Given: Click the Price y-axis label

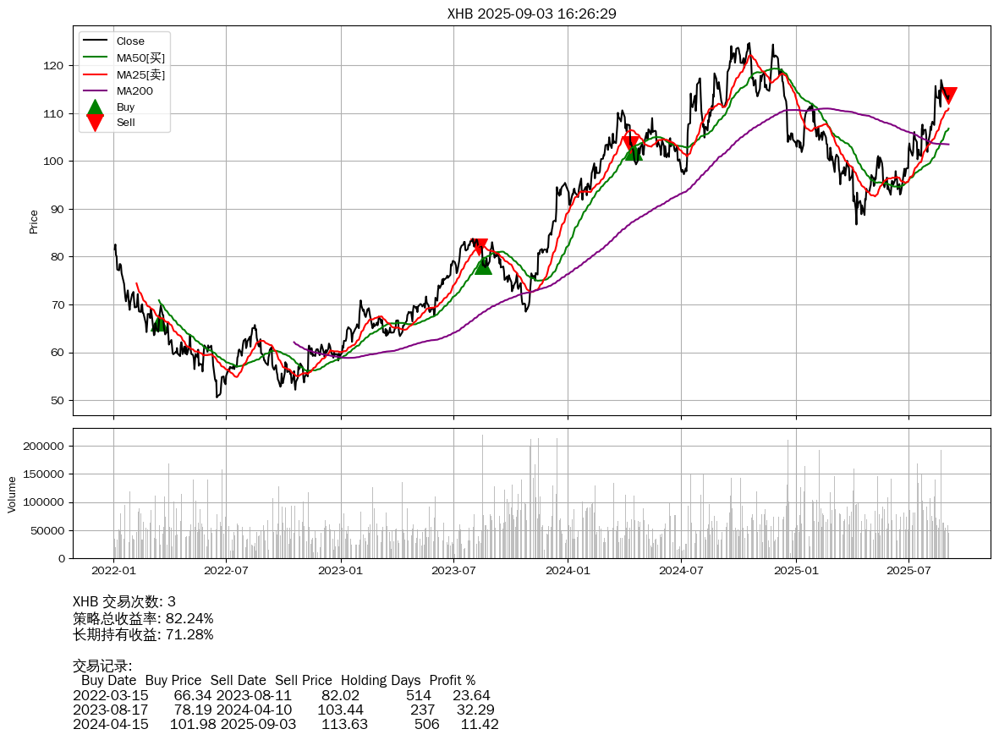Looking at the screenshot, I should 34,222.
